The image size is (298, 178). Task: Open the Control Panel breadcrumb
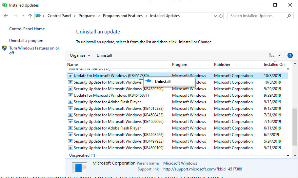pos(59,16)
